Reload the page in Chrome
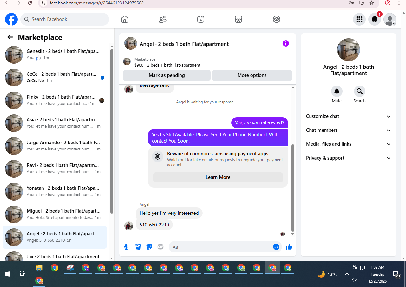Image resolution: width=406 pixels, height=287 pixels. click(30, 3)
